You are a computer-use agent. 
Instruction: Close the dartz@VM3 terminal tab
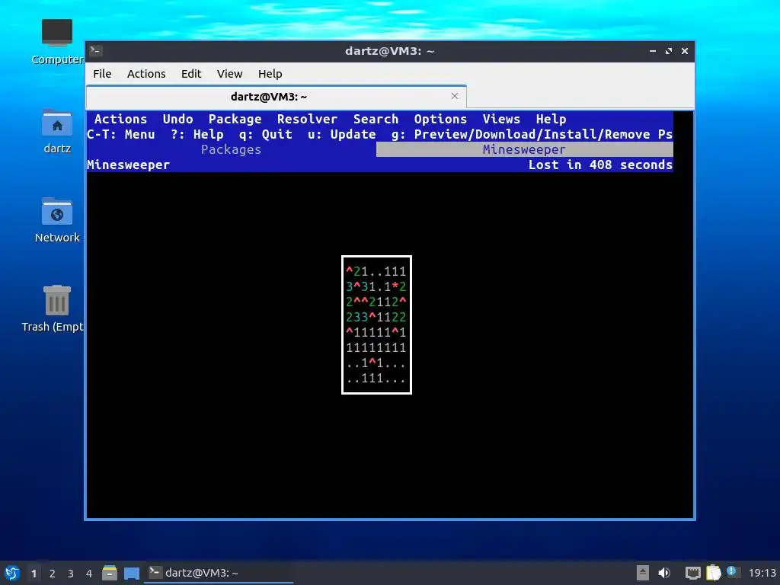(454, 96)
